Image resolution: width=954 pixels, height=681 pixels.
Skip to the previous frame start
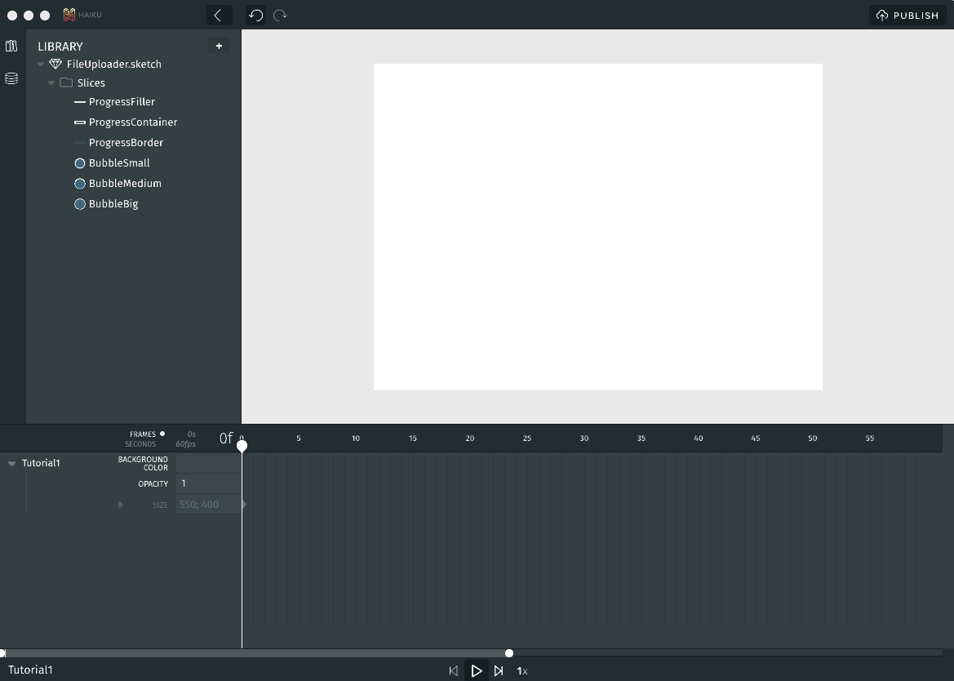pos(454,671)
